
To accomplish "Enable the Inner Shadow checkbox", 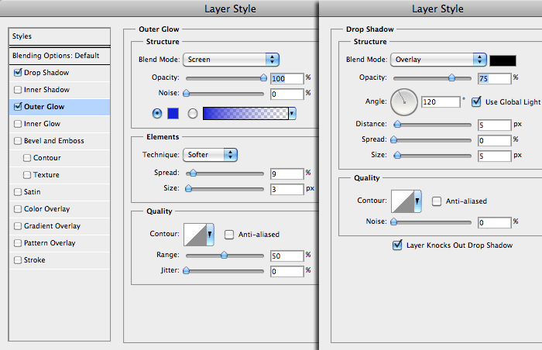I will pos(18,90).
